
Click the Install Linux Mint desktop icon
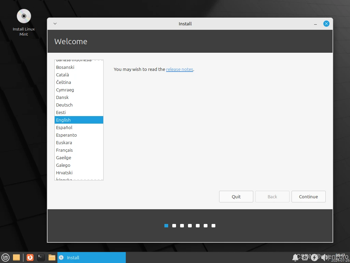point(24,16)
